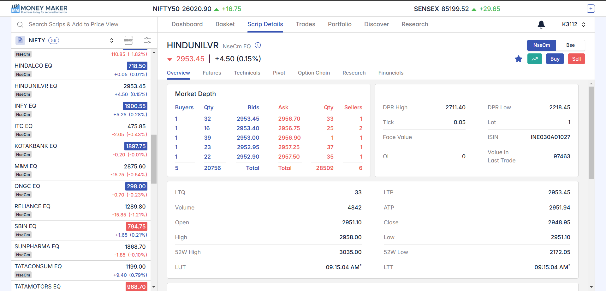Click ask price 2957.50

(289, 157)
